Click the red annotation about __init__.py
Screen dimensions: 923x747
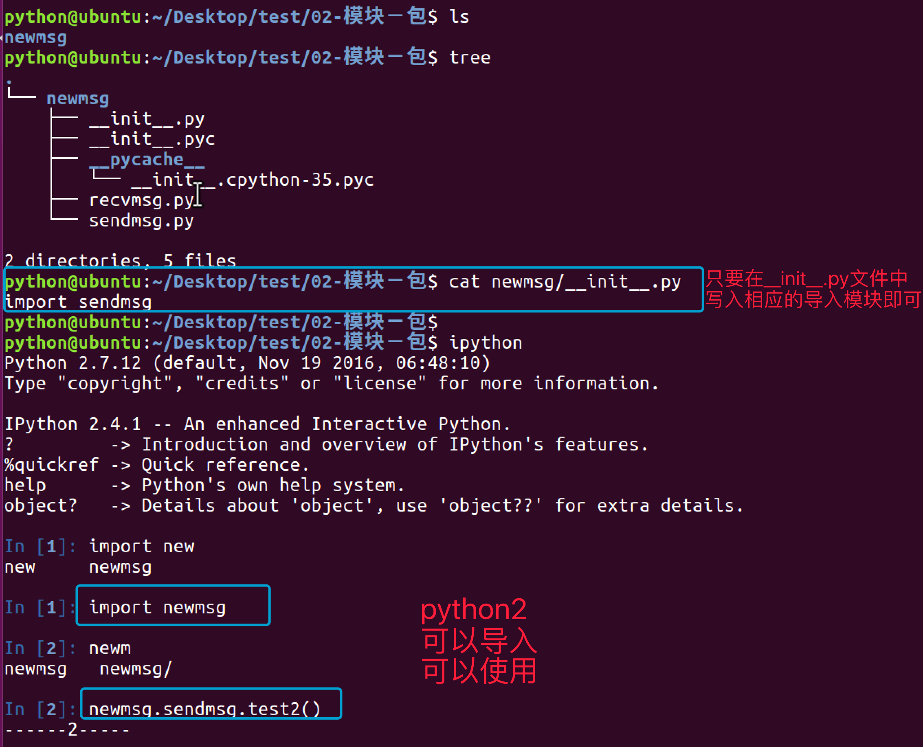pyautogui.click(x=813, y=289)
